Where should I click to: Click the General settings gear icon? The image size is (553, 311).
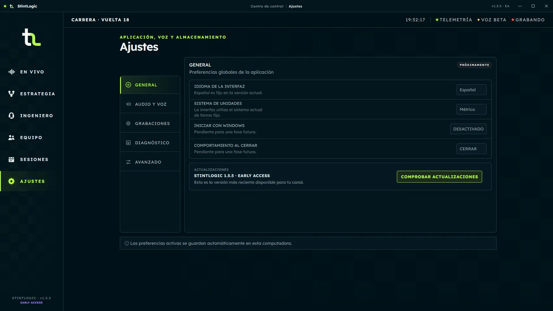pos(128,85)
